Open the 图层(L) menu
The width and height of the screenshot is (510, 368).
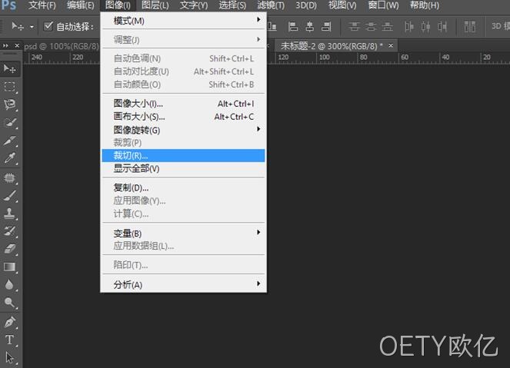(x=155, y=5)
